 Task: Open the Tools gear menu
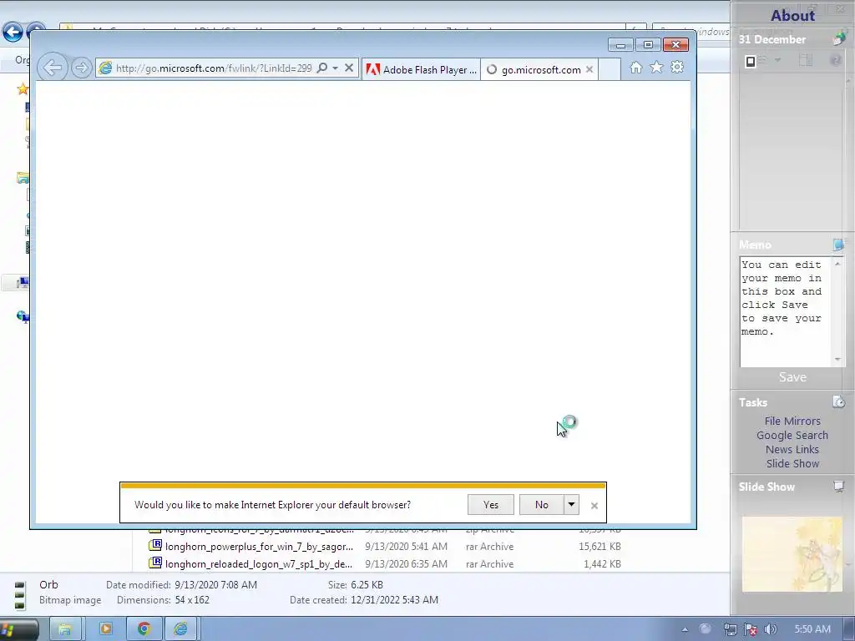click(677, 68)
